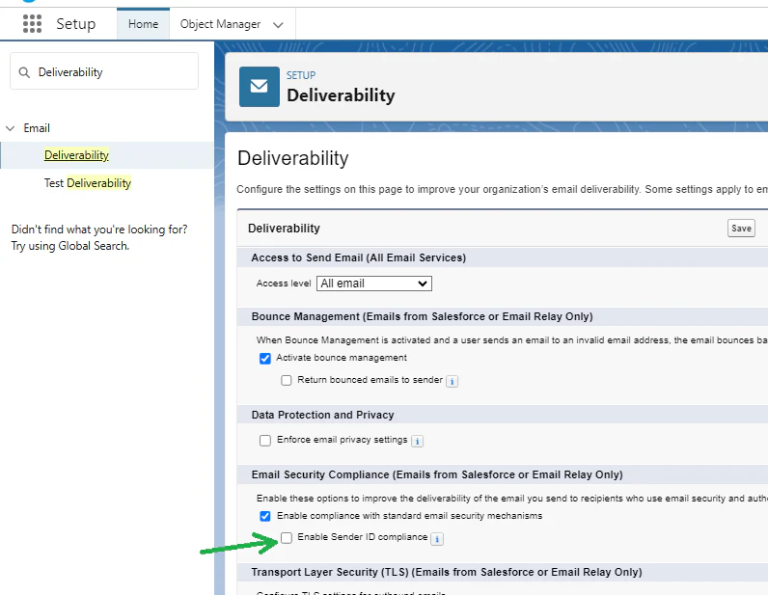The width and height of the screenshot is (768, 595).
Task: Open info icon beside Return bounced emails
Action: click(453, 381)
